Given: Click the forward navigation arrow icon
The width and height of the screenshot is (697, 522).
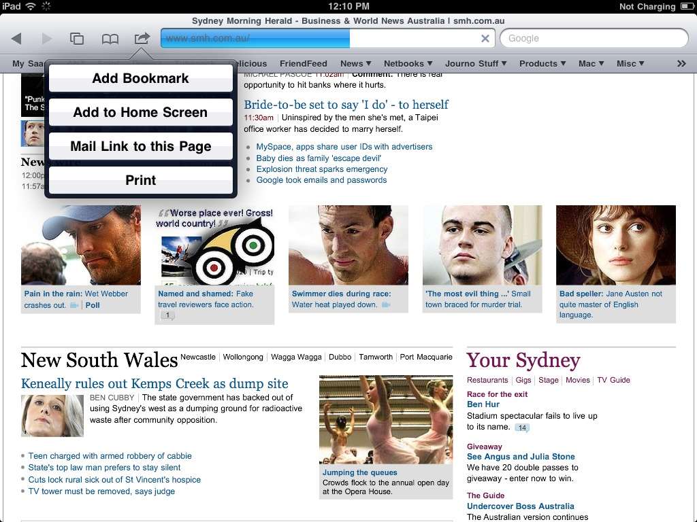Looking at the screenshot, I should 46,38.
